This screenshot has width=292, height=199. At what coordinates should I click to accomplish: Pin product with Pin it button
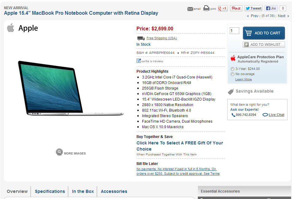(x=236, y=8)
